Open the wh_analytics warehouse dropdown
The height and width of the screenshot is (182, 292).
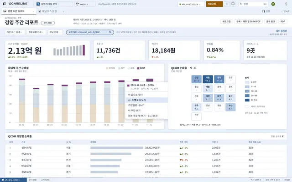pyautogui.click(x=191, y=4)
